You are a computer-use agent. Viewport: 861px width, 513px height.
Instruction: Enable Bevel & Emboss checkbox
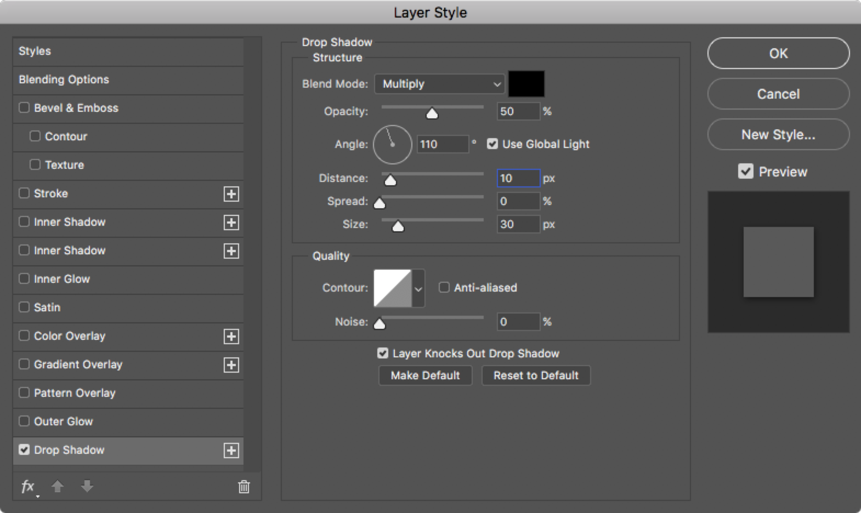pyautogui.click(x=24, y=107)
